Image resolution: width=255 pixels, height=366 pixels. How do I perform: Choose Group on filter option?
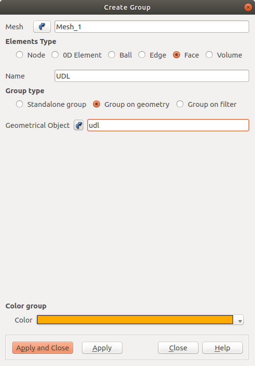click(180, 104)
